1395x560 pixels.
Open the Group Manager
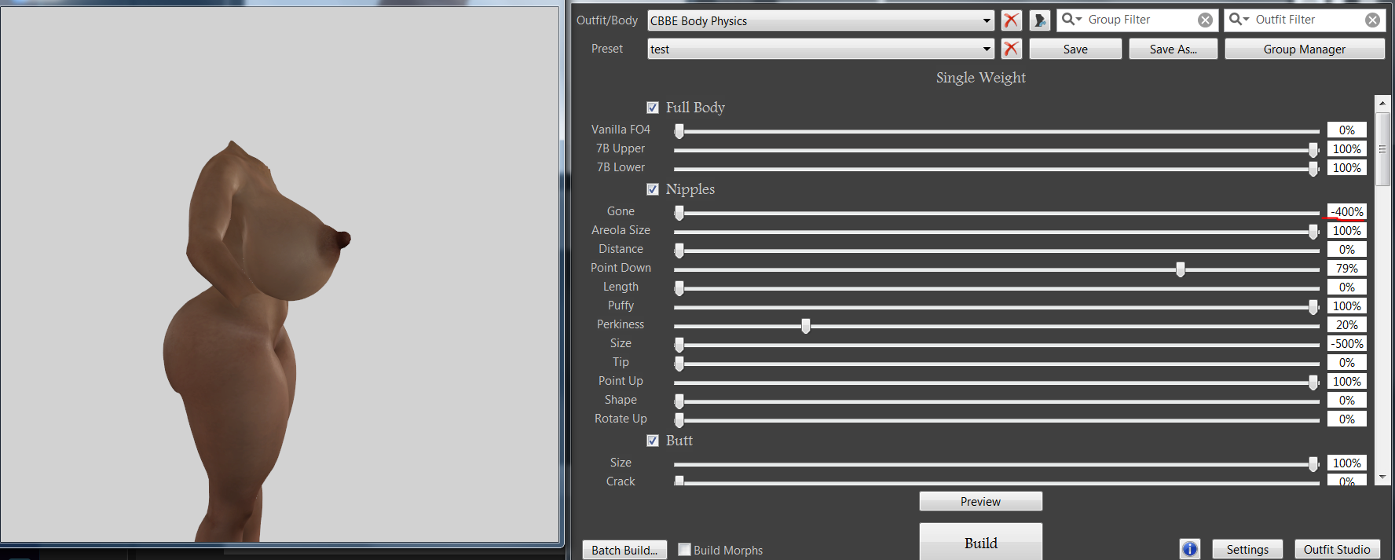[1305, 49]
